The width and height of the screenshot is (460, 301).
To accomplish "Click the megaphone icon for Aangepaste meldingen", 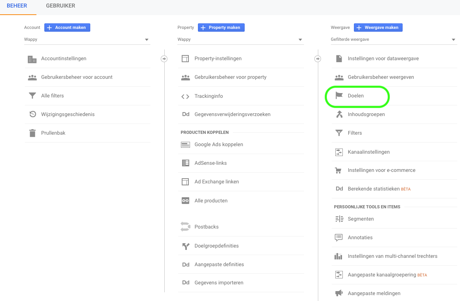I will coord(339,293).
